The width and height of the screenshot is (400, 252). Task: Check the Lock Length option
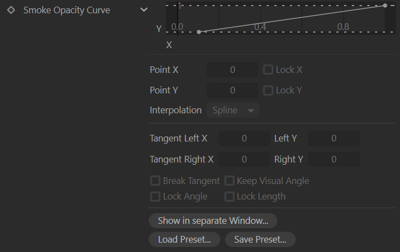[230, 196]
